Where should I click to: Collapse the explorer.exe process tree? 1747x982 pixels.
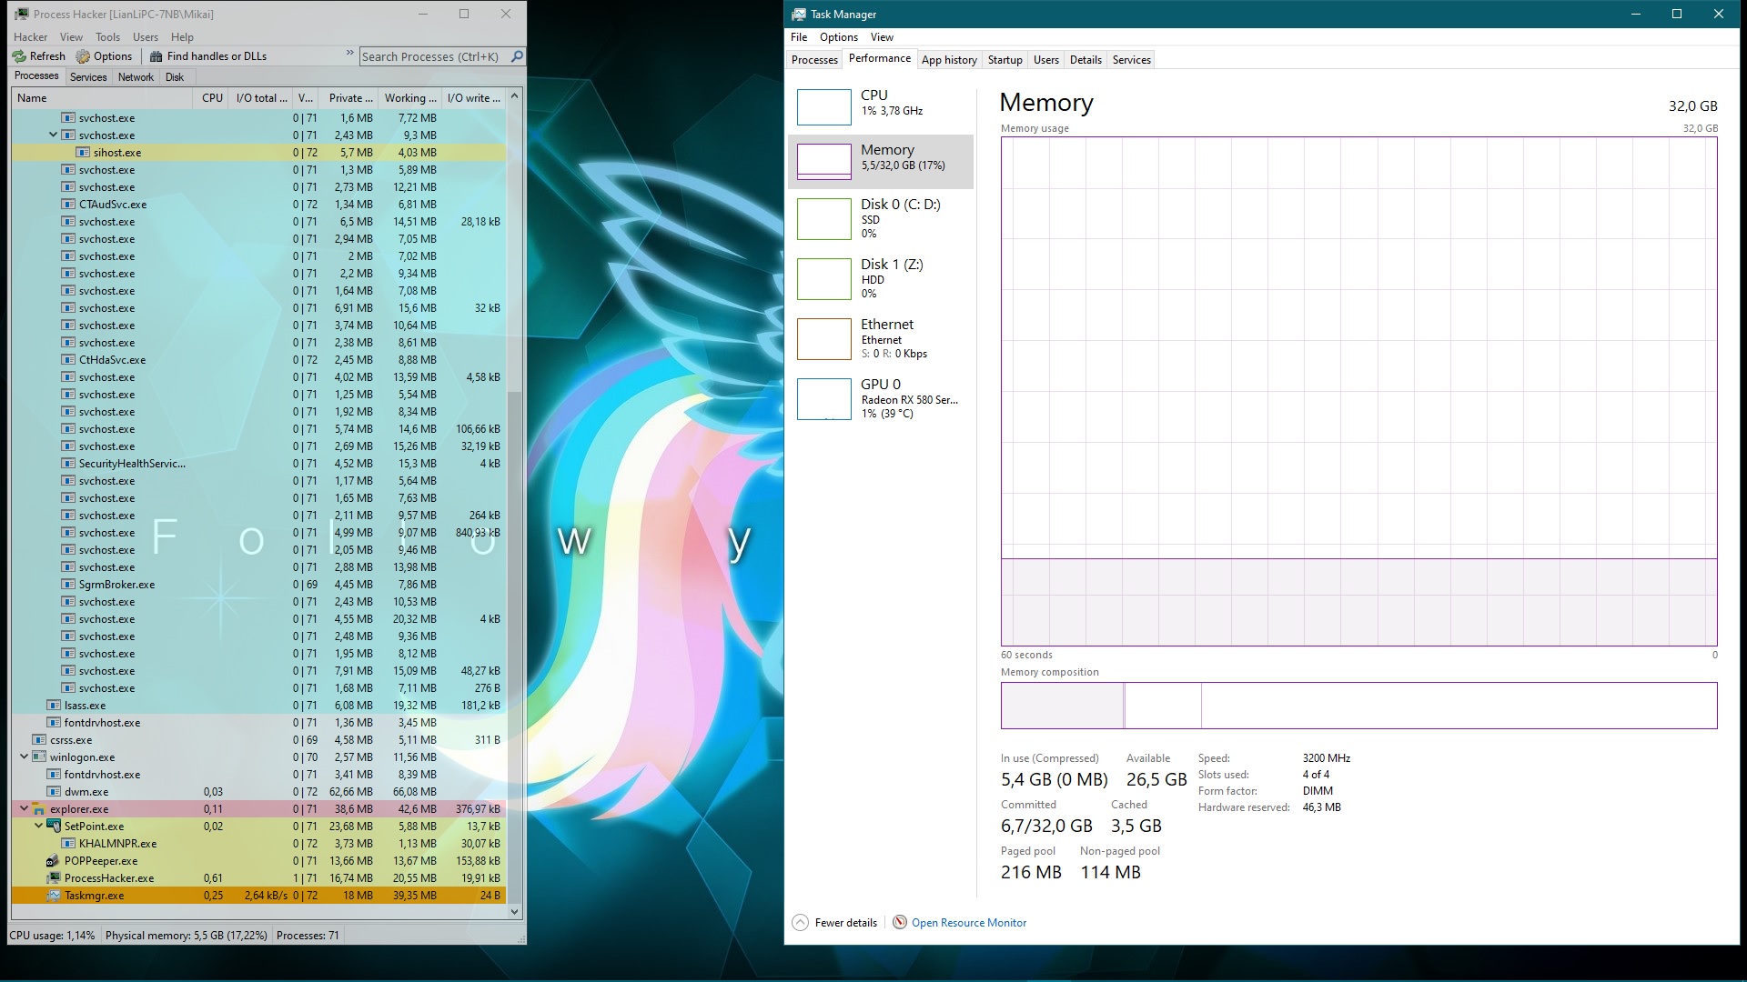point(24,808)
